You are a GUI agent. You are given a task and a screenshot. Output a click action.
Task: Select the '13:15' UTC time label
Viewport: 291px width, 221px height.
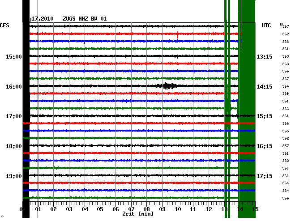coord(265,56)
